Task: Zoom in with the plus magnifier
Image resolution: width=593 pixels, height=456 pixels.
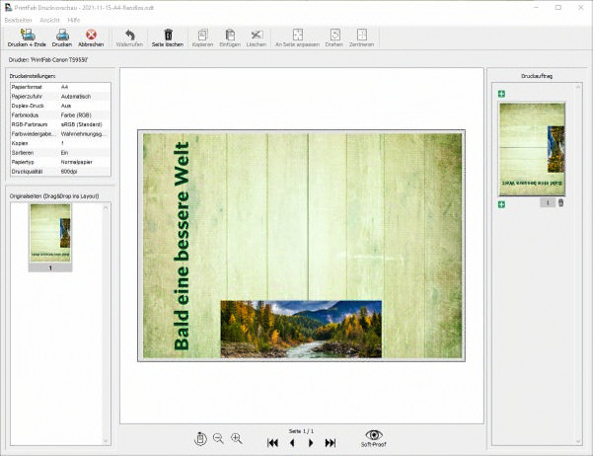Action: click(x=236, y=438)
